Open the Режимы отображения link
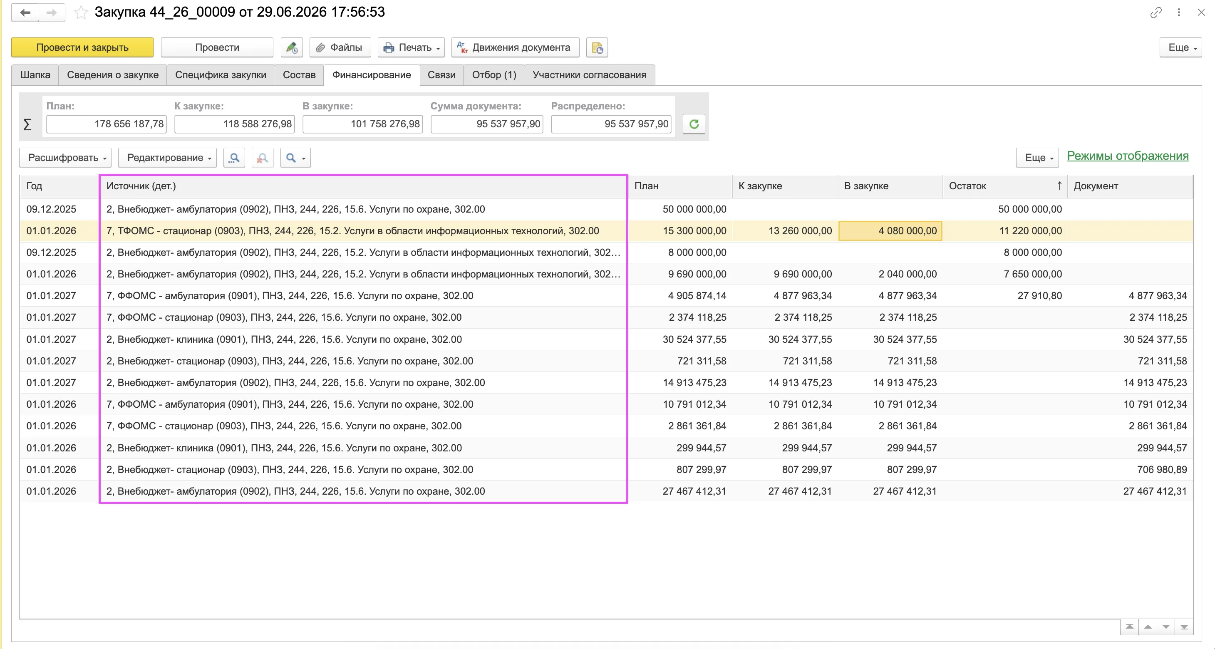1215x649 pixels. pos(1128,156)
